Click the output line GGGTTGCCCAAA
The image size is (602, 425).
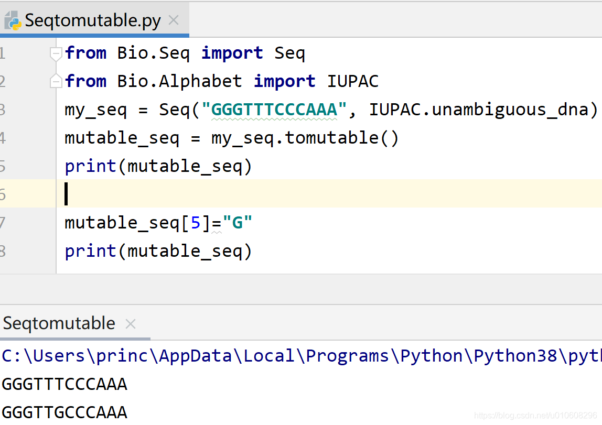point(64,412)
